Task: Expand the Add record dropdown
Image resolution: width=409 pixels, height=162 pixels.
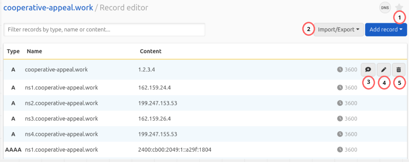Action: coord(386,30)
